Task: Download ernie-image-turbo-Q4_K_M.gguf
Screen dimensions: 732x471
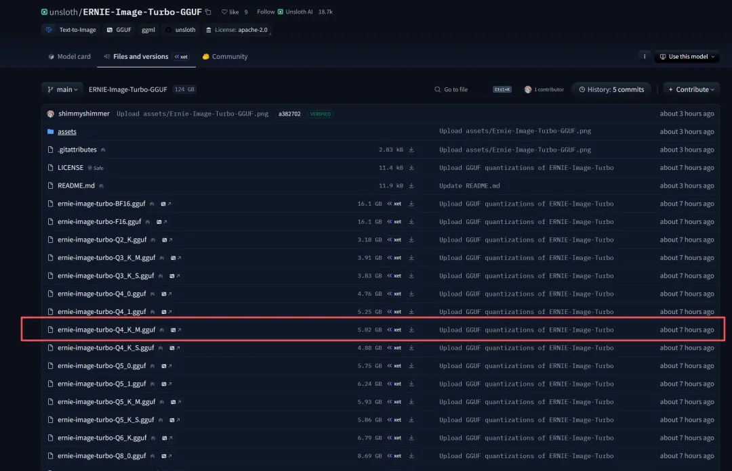Action: [x=411, y=330]
